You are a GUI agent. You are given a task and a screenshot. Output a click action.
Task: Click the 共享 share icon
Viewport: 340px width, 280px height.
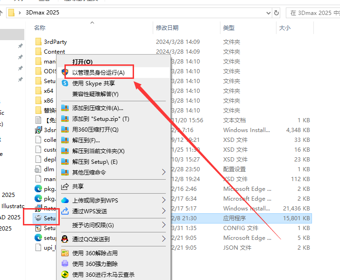[65, 186]
